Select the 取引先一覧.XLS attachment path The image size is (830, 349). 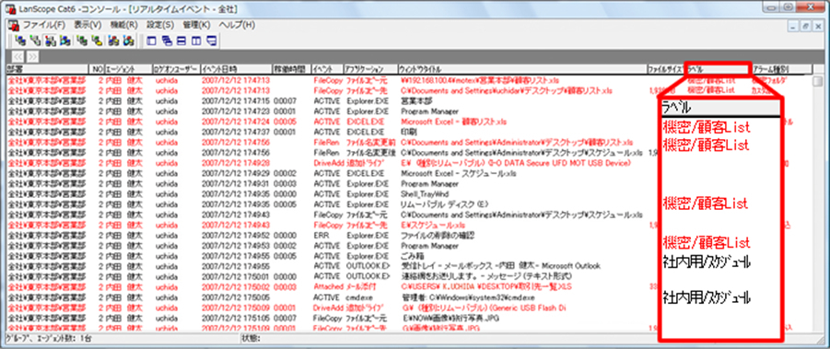(x=487, y=286)
